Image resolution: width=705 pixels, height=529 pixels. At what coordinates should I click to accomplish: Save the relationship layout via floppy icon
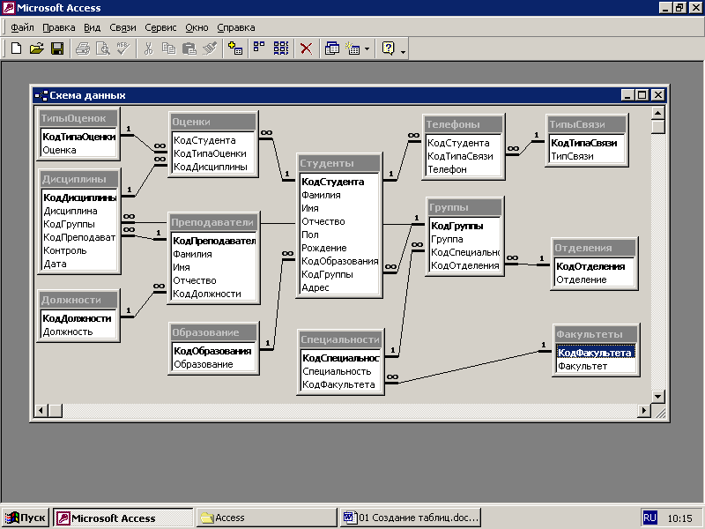tap(57, 48)
